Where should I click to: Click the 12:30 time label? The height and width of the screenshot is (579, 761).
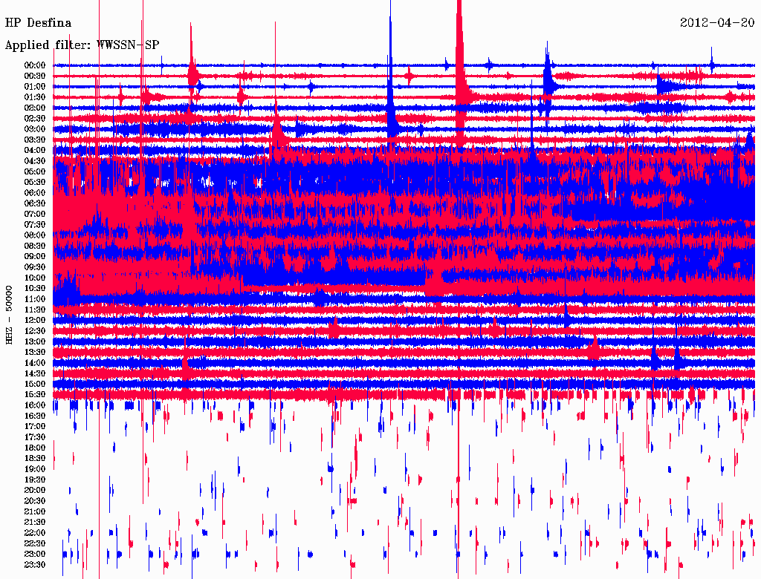[35, 331]
